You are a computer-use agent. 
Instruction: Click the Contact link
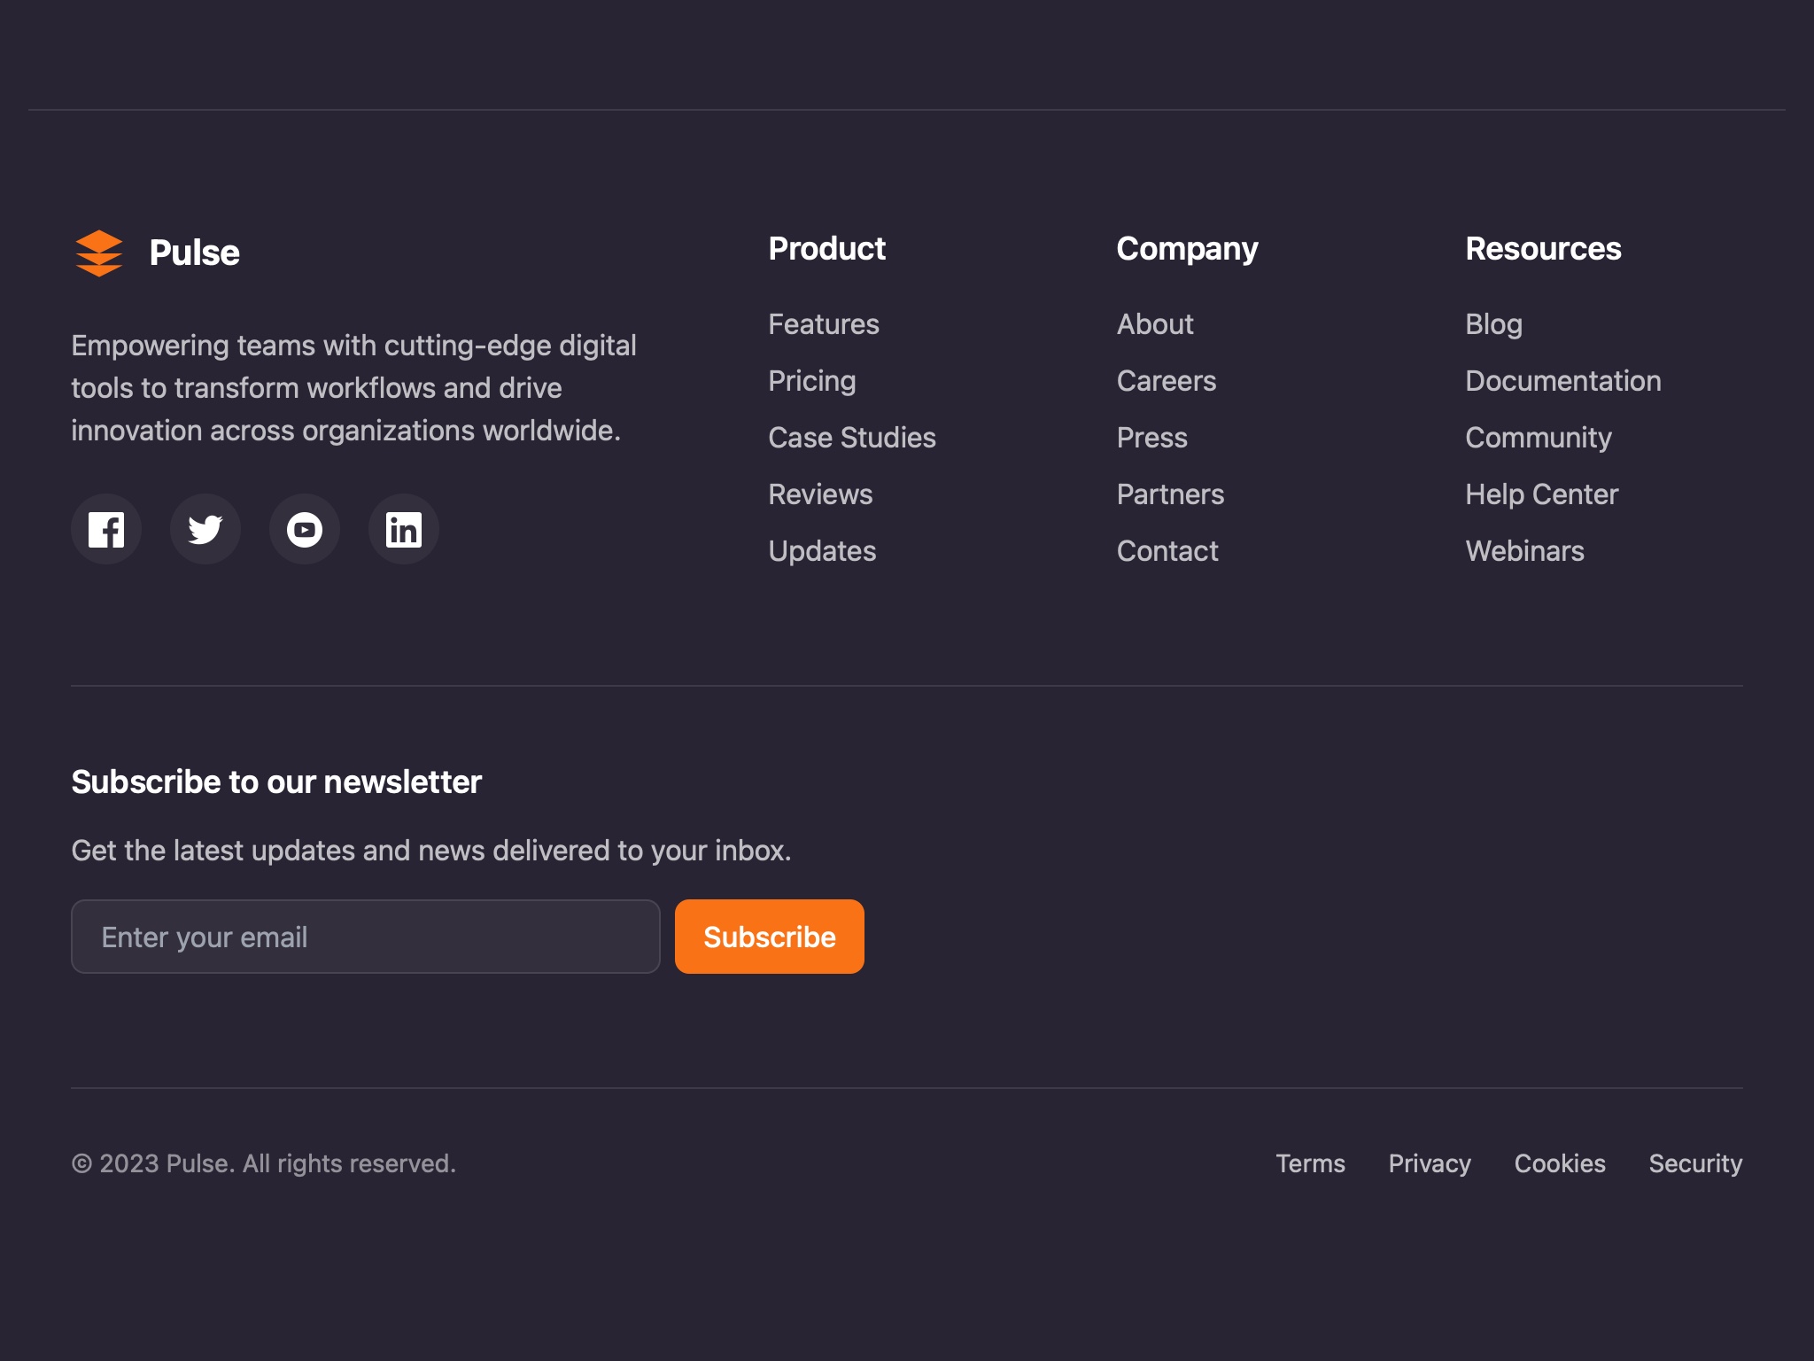pos(1167,551)
